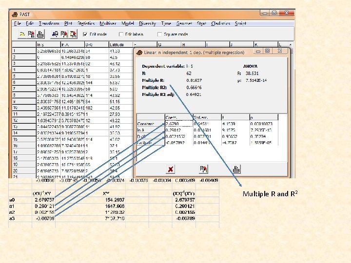Click the copy results icon in regression dialog
The width and height of the screenshot is (351, 263).
point(203,169)
